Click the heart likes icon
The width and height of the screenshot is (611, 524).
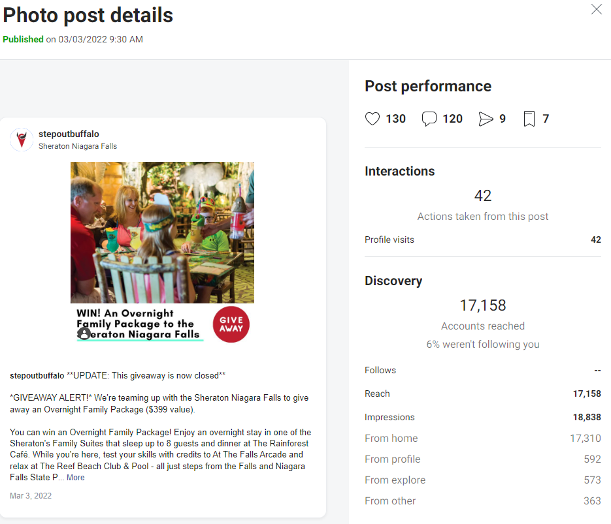(372, 119)
